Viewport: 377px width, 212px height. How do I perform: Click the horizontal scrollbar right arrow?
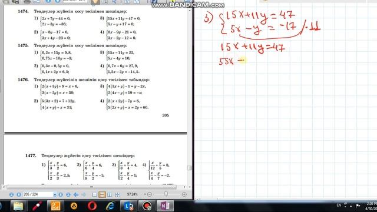[x=184, y=187]
